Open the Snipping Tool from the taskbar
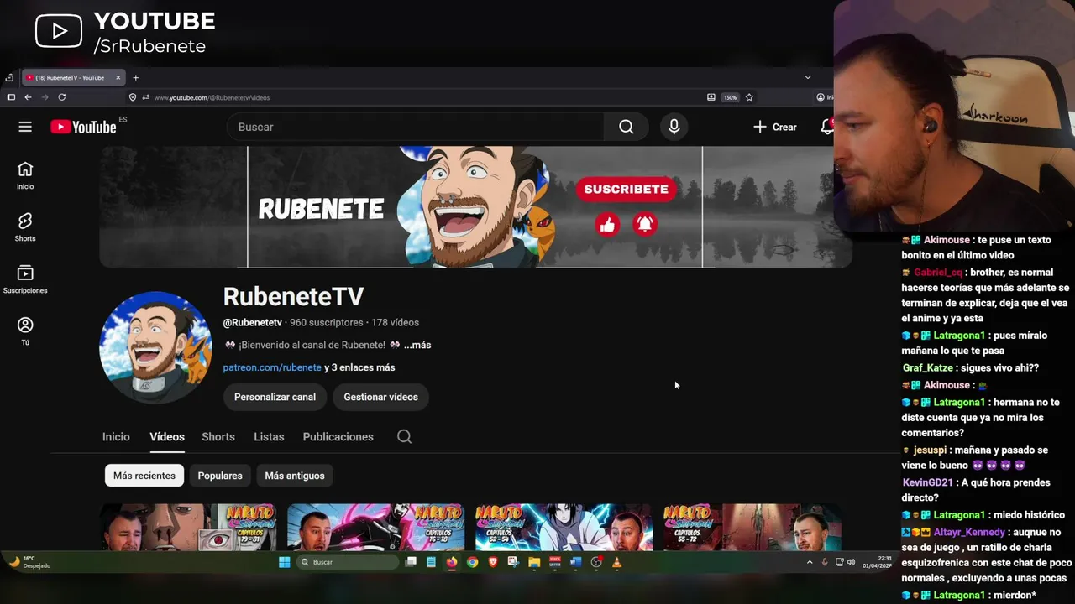The image size is (1075, 604). click(512, 562)
